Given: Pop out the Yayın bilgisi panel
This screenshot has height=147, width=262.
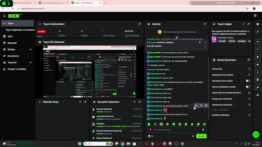Looking at the screenshot, I should (248, 24).
